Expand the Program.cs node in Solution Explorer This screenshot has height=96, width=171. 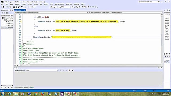pos(4,28)
